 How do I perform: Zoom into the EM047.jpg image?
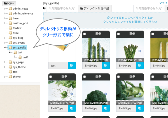pyautogui.click(x=72, y=94)
